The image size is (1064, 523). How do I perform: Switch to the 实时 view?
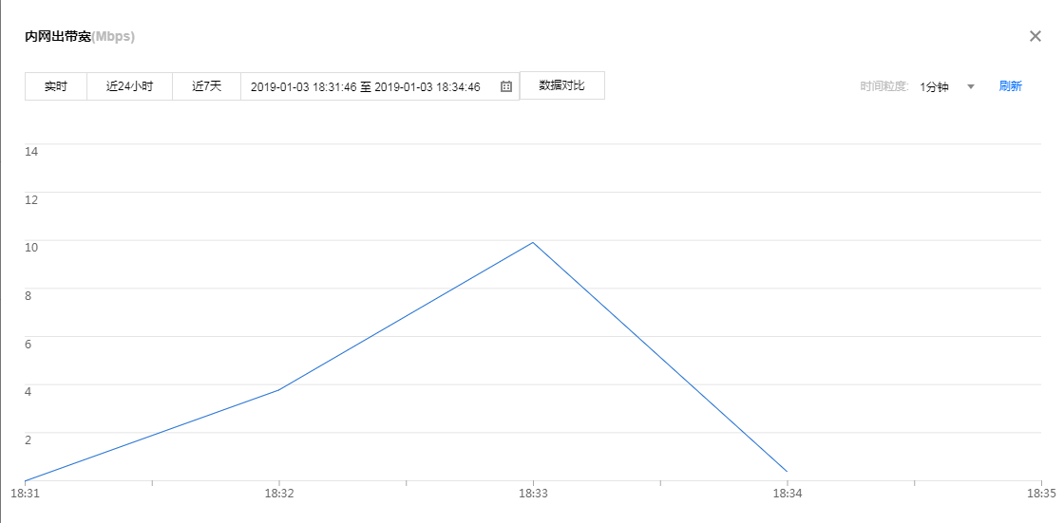coord(56,86)
